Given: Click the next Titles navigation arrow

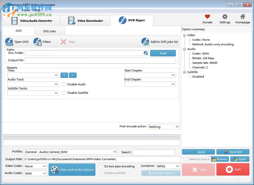Looking at the screenshot, I should 73,75.
